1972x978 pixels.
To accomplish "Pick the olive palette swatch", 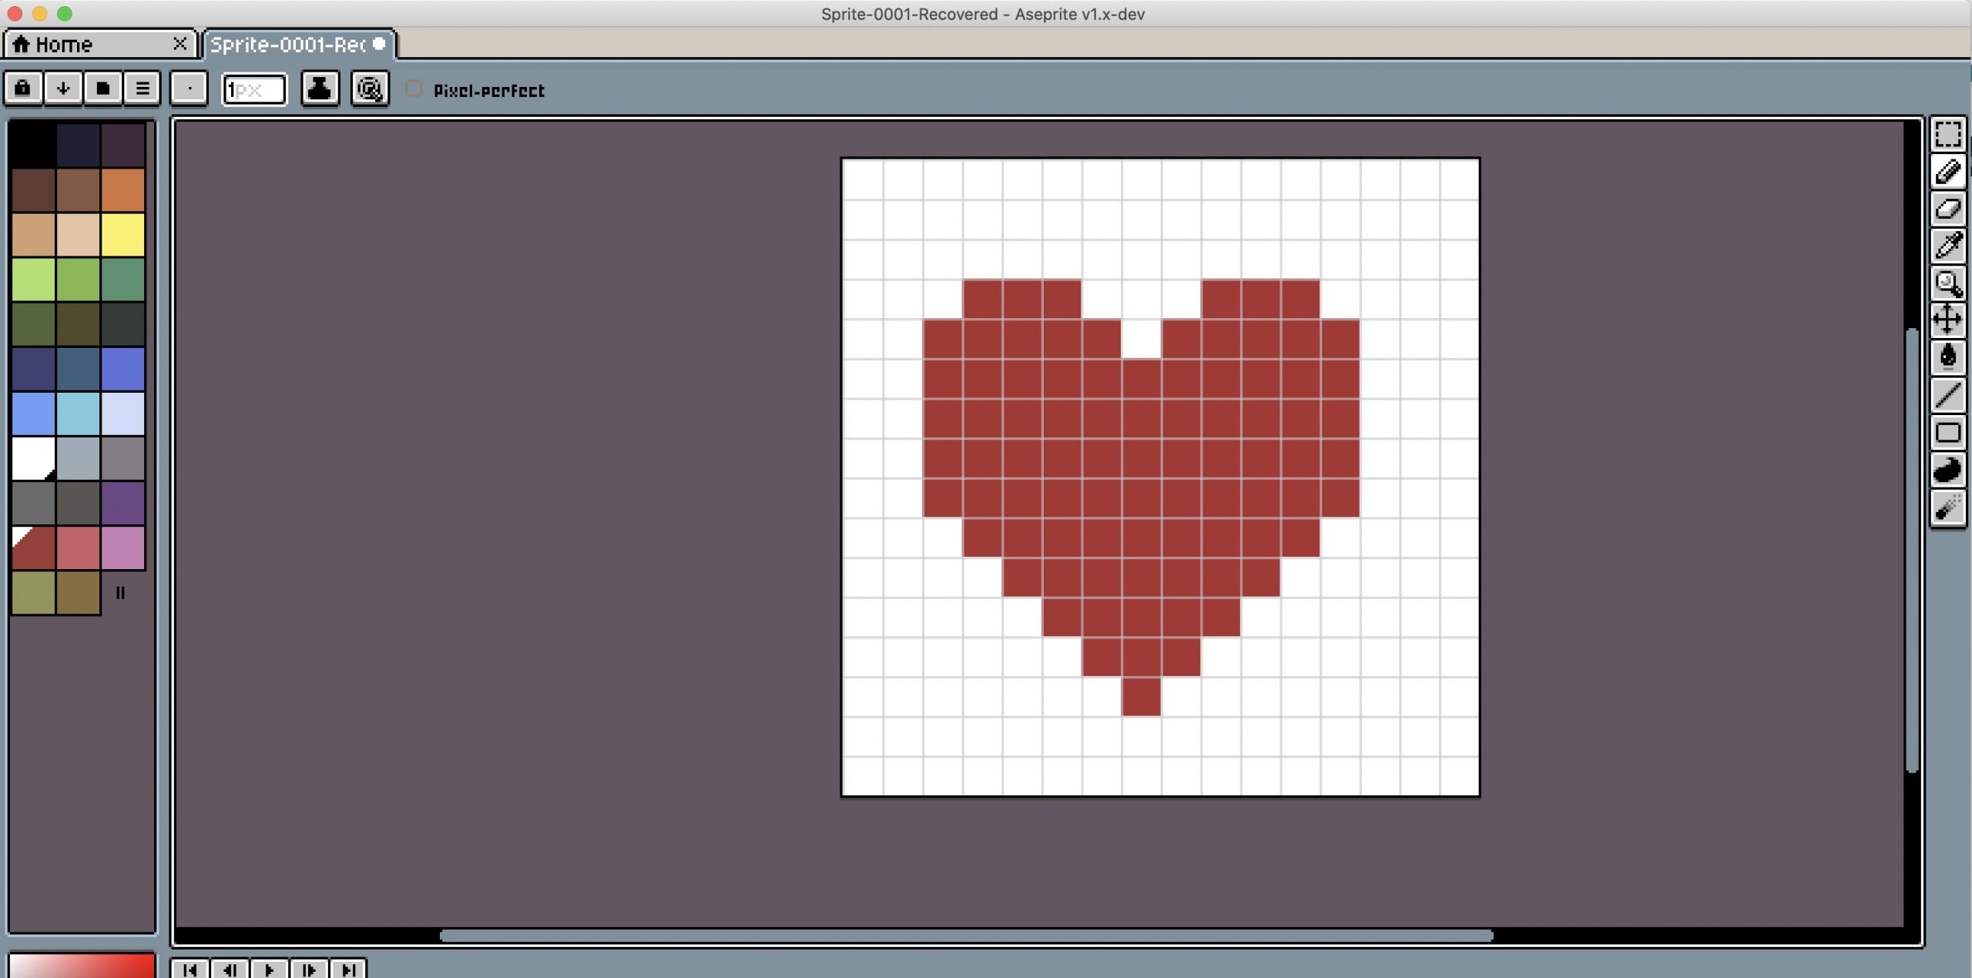I will click(x=33, y=592).
